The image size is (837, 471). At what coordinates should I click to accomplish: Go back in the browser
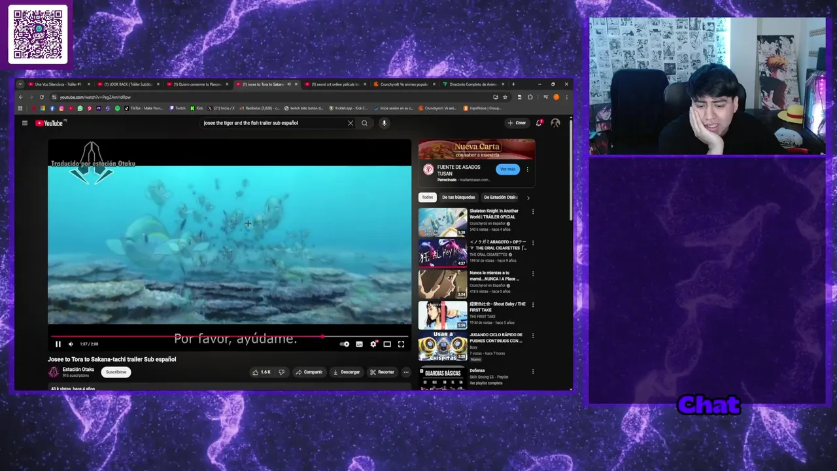tap(20, 97)
